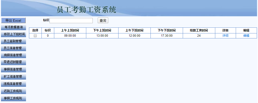
Task: Click the 结算工资时间 column header
Action: coord(199,30)
